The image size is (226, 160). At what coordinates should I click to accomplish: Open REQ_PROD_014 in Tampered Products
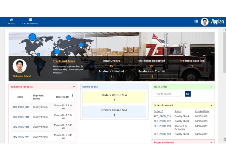coord(21,137)
